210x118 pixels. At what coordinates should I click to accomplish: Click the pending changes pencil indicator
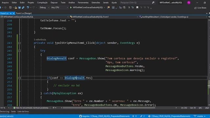142,116
